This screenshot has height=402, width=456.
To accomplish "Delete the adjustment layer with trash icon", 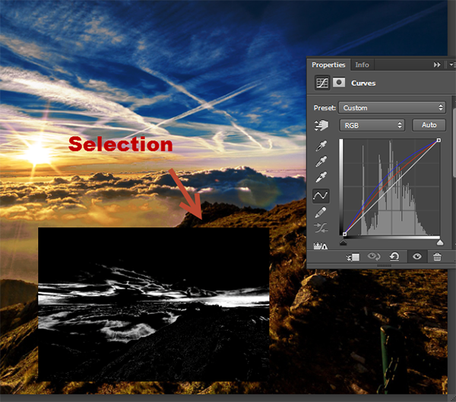I will pos(437,257).
